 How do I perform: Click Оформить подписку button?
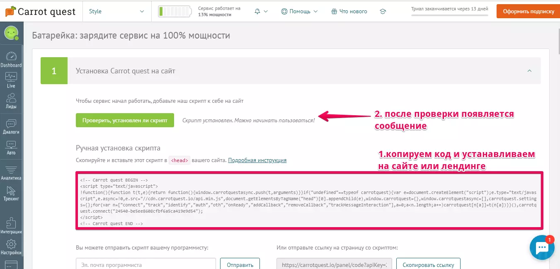click(x=528, y=11)
